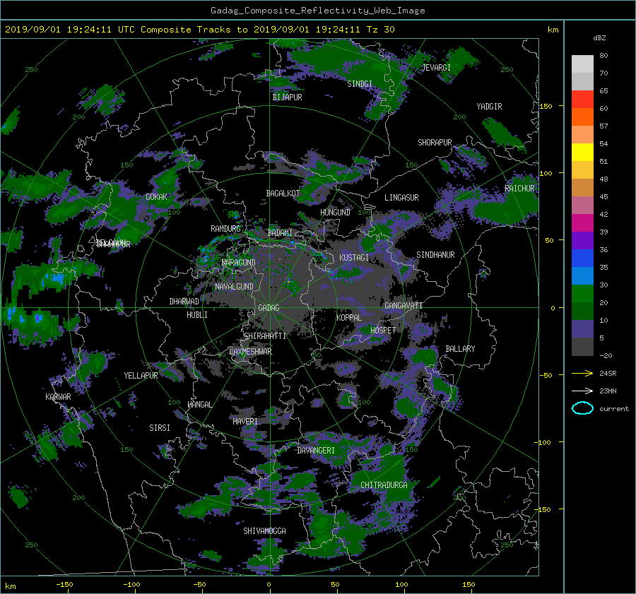Image resolution: width=636 pixels, height=594 pixels.
Task: Click the YELLAPUR city label
Action: [141, 376]
